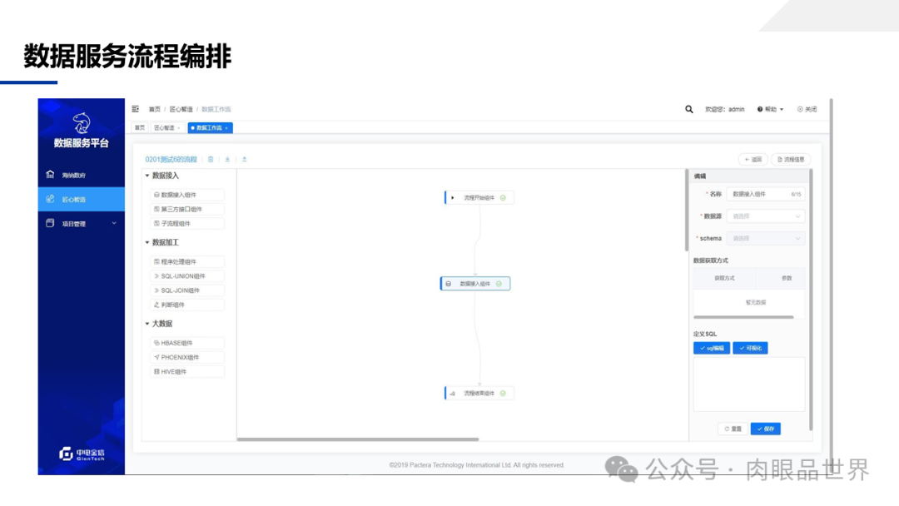Click inside the 定义SQL text area
This screenshot has height=506, width=899.
click(x=749, y=384)
